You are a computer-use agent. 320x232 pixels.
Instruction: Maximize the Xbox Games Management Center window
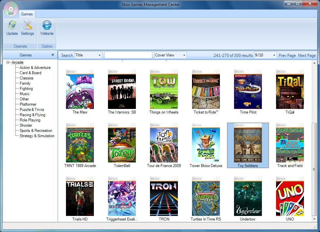click(298, 4)
